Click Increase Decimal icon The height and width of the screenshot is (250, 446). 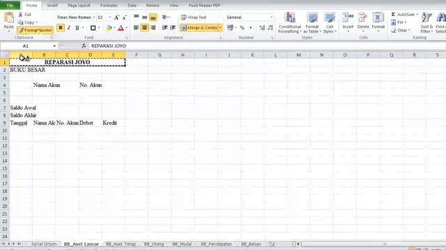tap(262, 28)
